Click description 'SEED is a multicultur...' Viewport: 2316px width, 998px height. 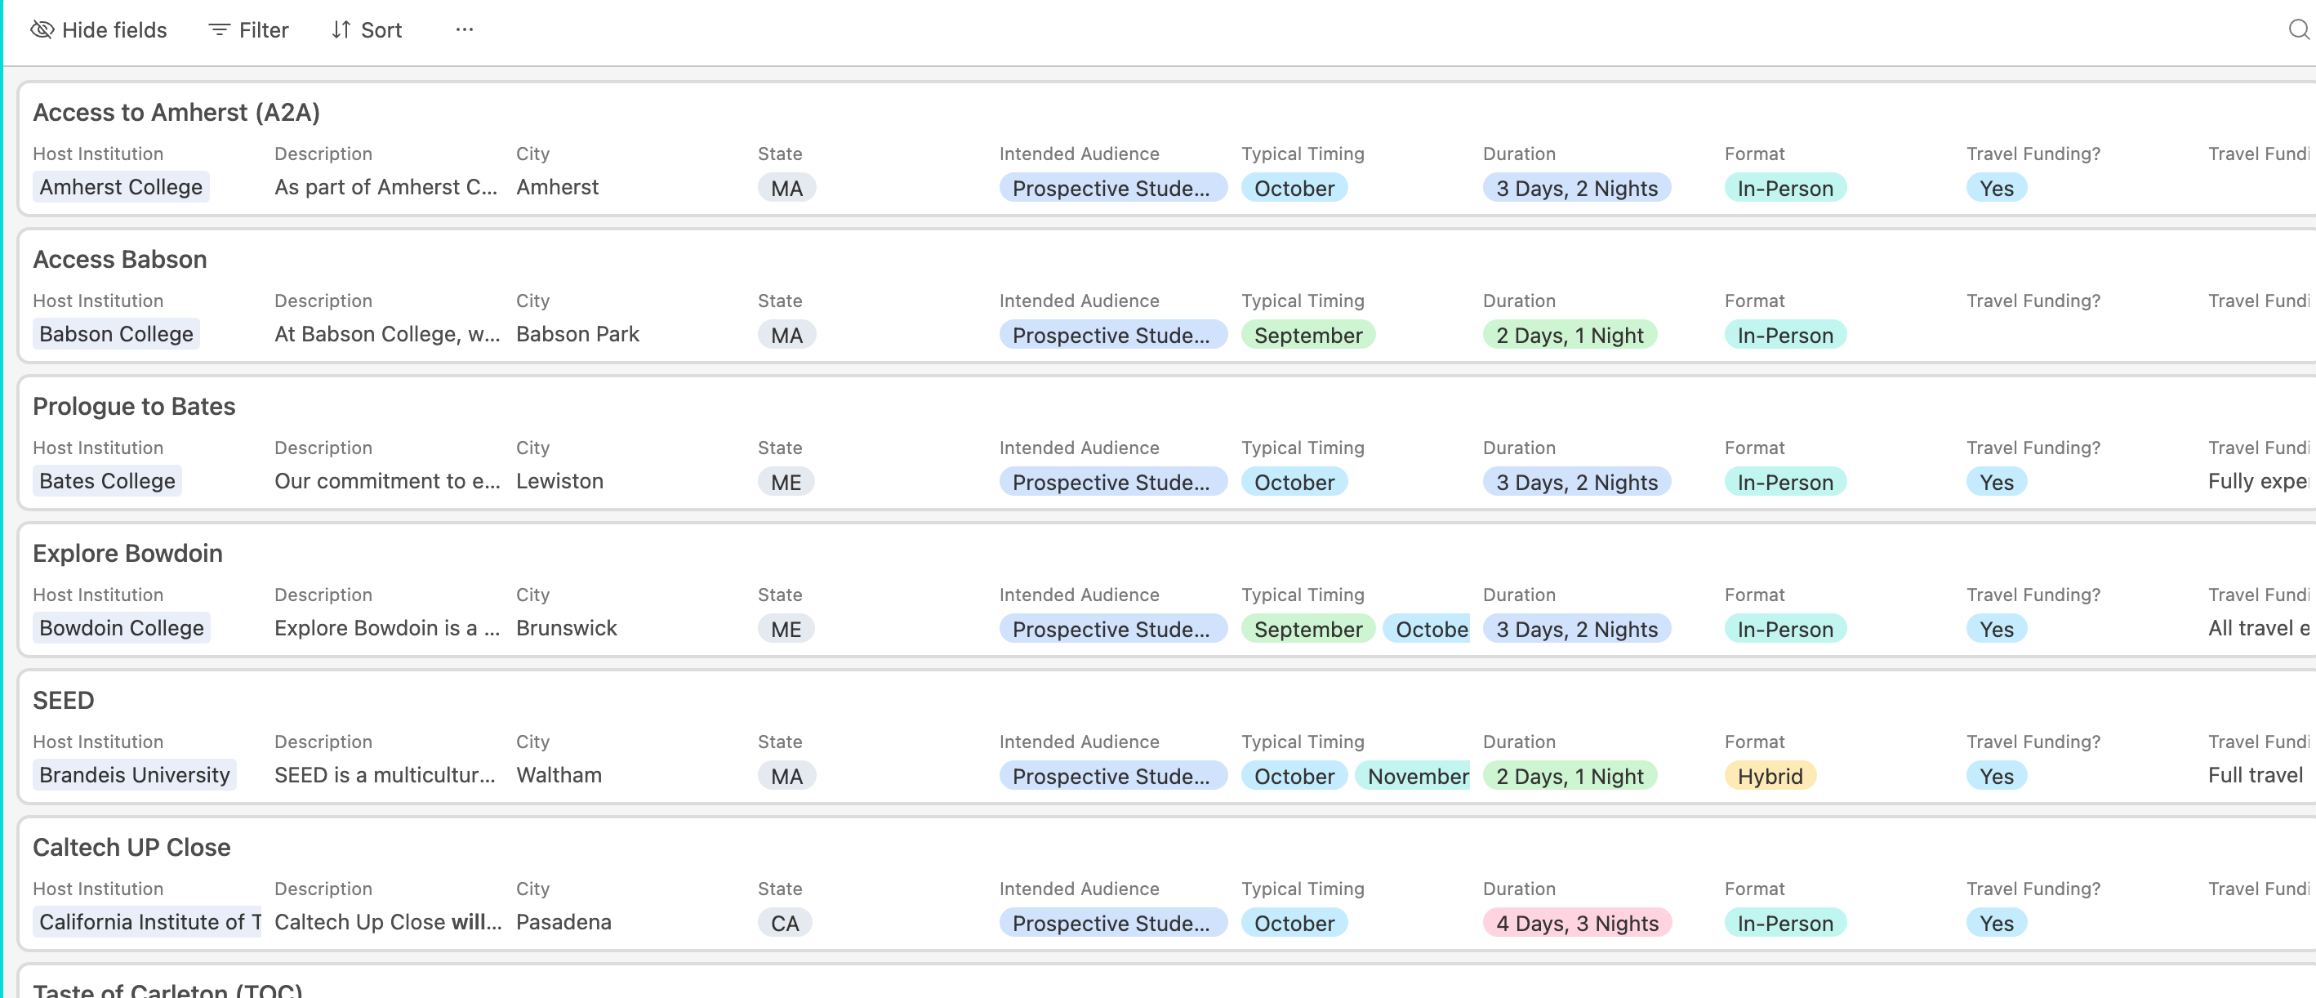pyautogui.click(x=385, y=775)
